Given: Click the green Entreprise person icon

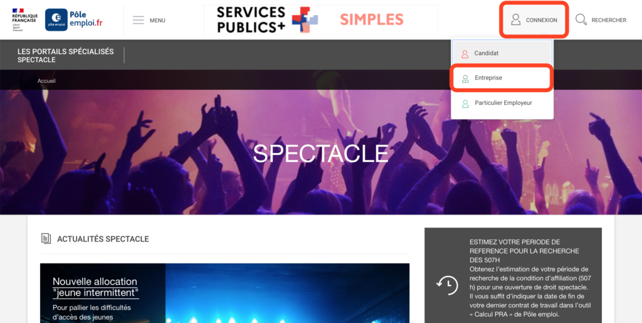Looking at the screenshot, I should (465, 78).
